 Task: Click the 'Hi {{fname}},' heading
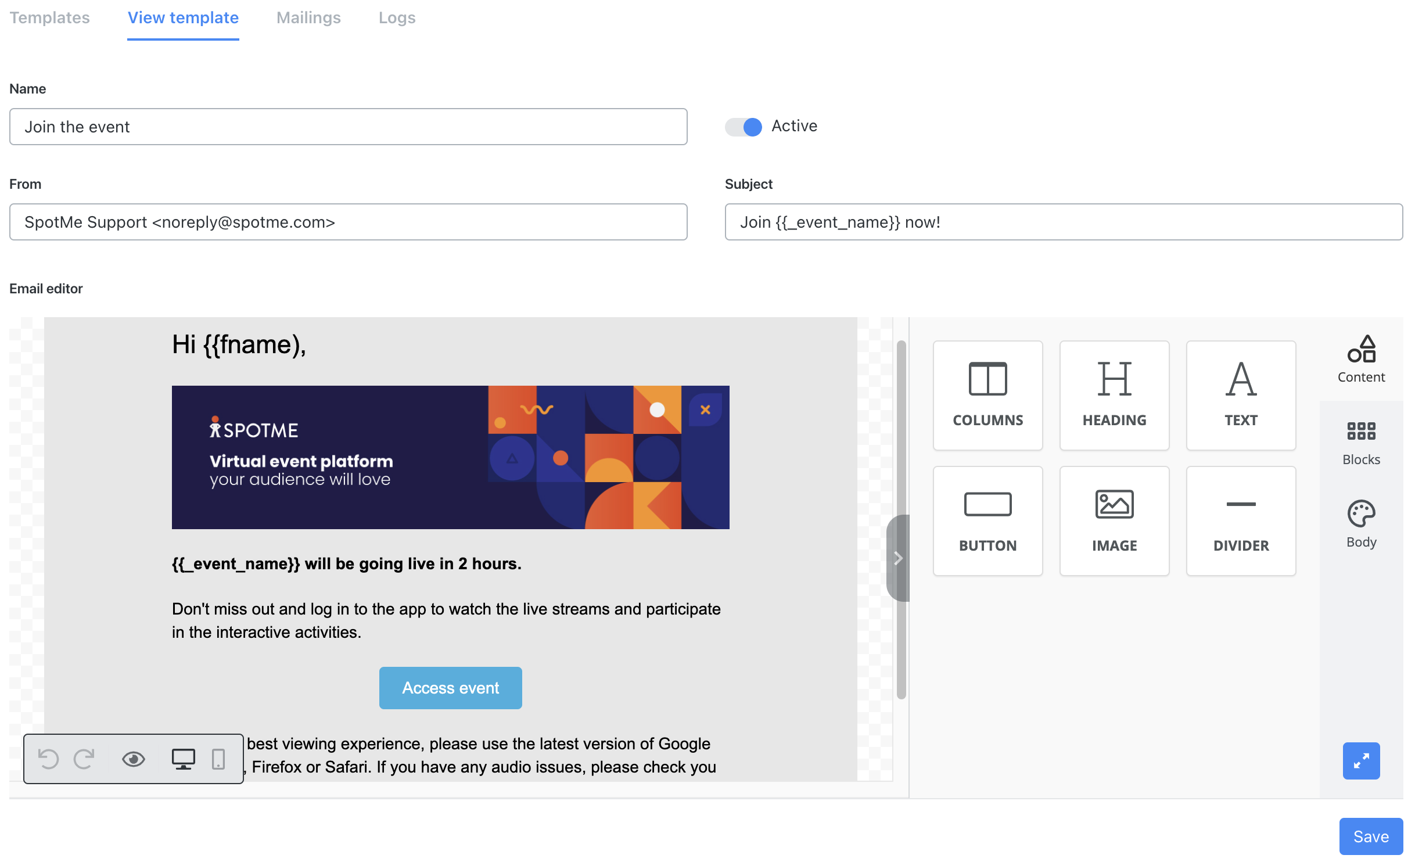(239, 344)
